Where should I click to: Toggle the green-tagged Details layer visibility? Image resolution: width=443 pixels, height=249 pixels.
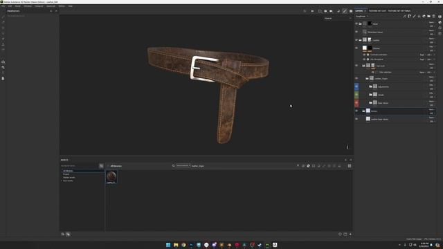coord(356,95)
